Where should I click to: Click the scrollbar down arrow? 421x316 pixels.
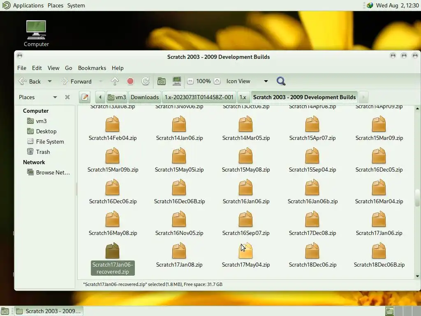tap(417, 276)
